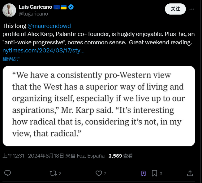Screen dimensions: 202x183
Task: Click the @lugaricano handle
Action: pyautogui.click(x=33, y=13)
